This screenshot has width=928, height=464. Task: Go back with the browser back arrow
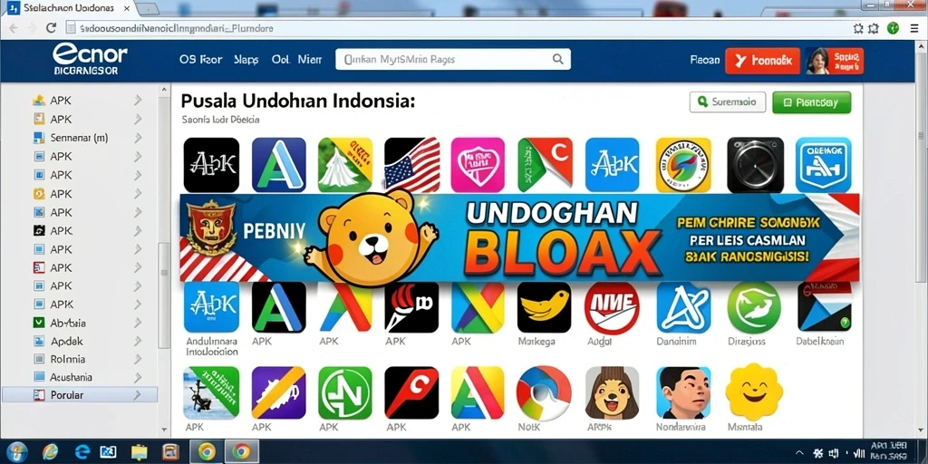click(13, 28)
